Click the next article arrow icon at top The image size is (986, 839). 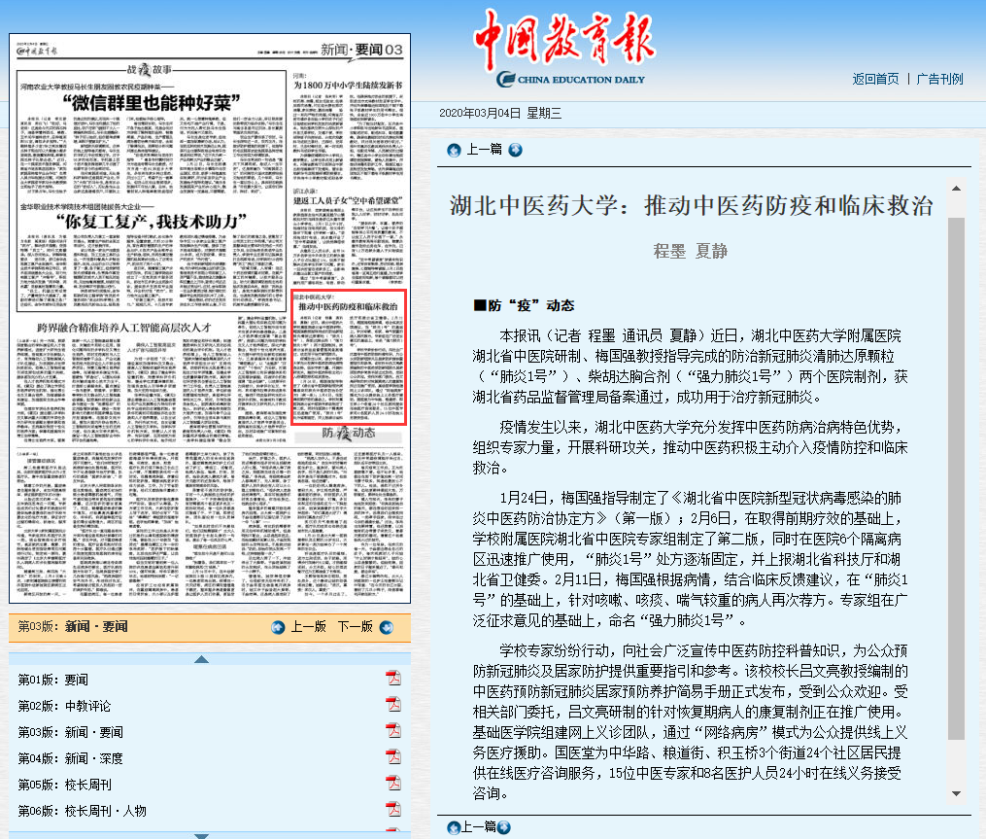(x=515, y=150)
